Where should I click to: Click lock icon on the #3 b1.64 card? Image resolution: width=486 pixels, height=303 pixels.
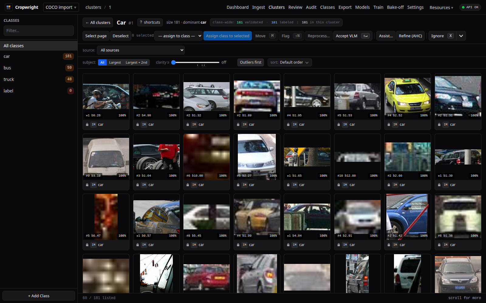(x=138, y=185)
